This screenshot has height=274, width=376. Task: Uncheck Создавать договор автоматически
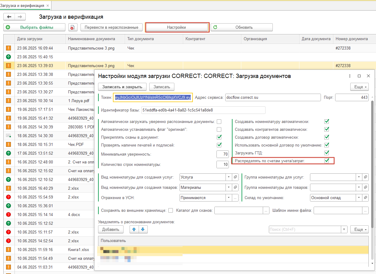[x=327, y=137]
